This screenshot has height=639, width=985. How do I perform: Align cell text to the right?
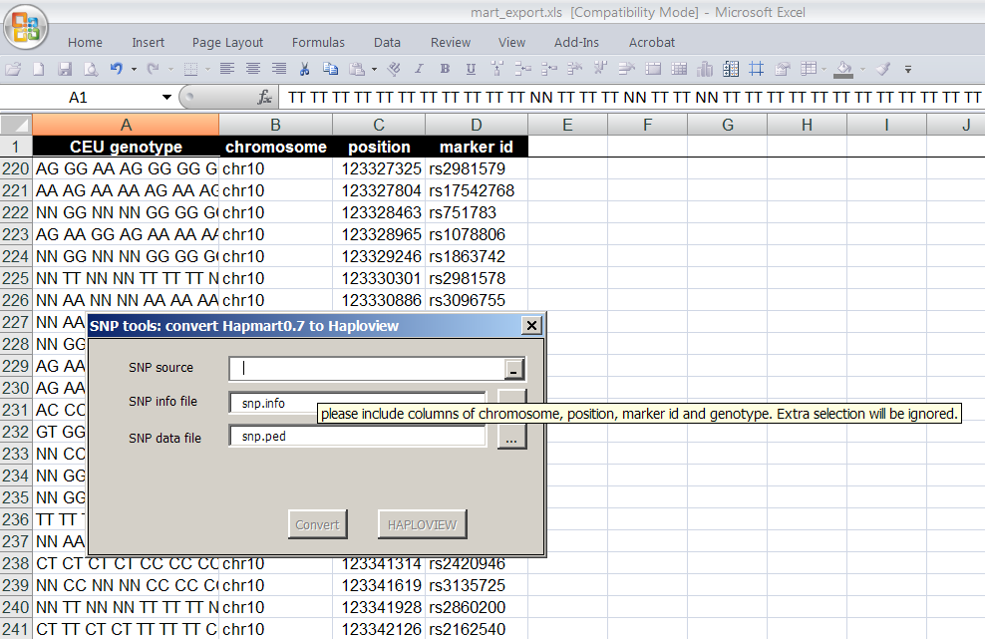279,69
